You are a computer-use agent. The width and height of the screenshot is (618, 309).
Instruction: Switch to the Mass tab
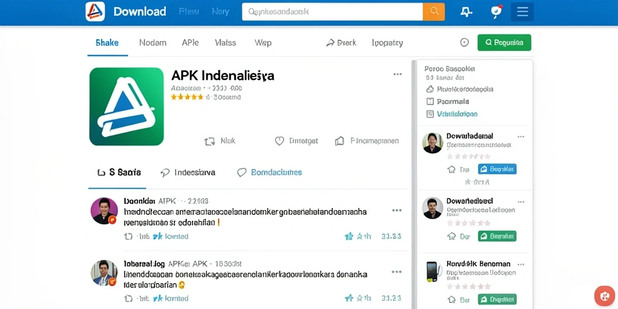[x=226, y=43]
